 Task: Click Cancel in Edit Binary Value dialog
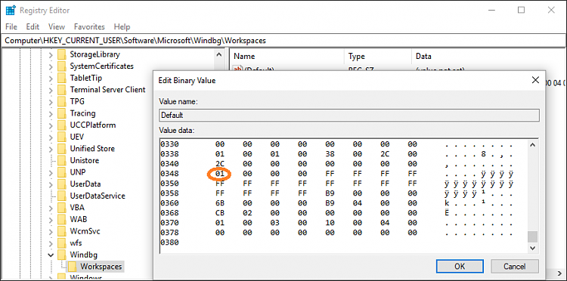tap(514, 267)
